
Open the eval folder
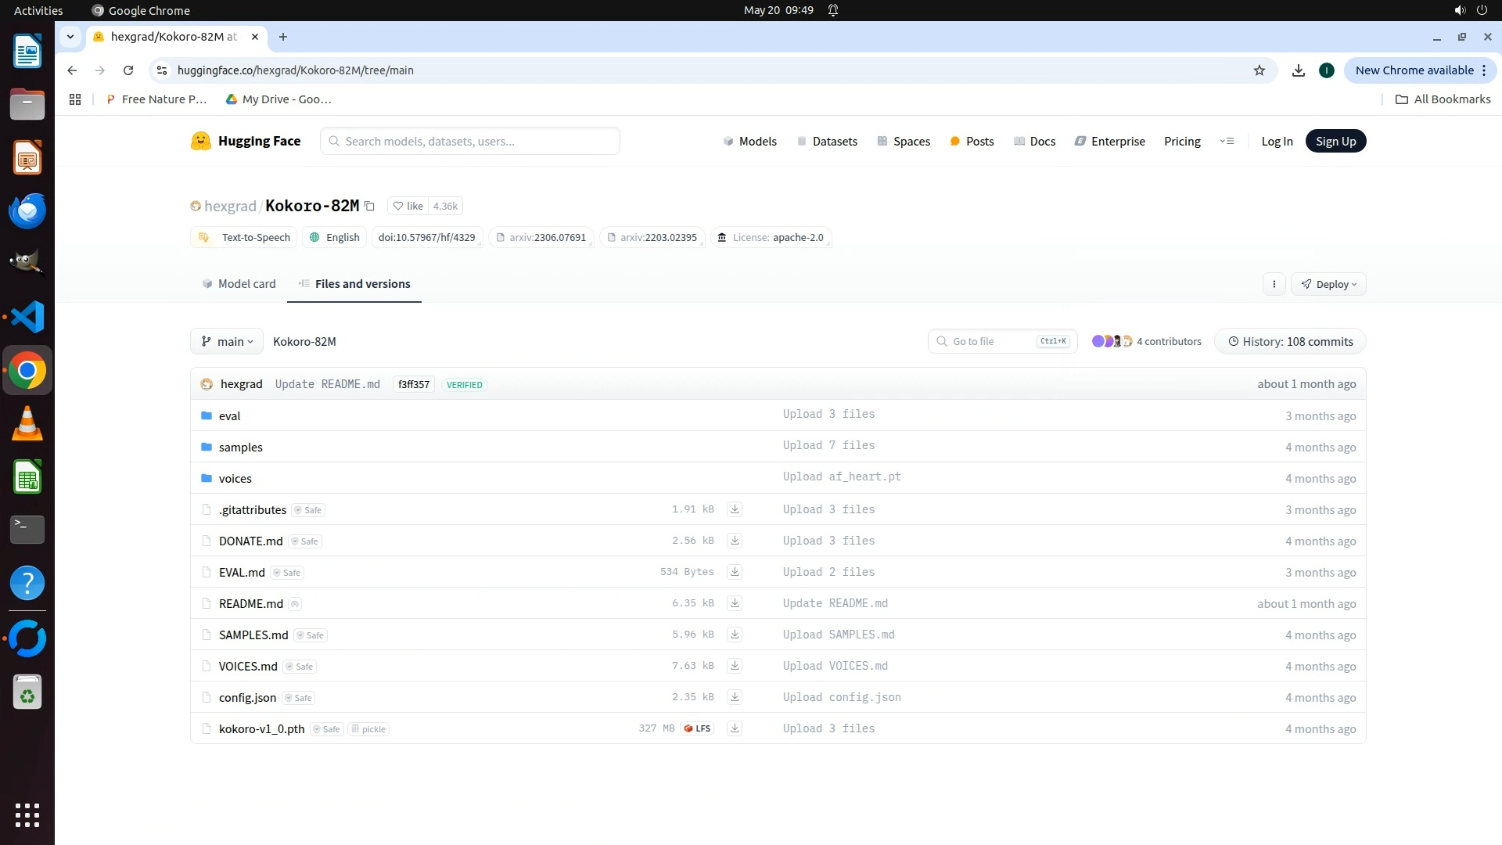[229, 415]
